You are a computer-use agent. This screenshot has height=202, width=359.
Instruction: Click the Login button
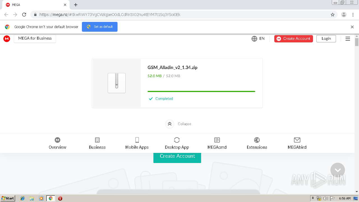[326, 39]
